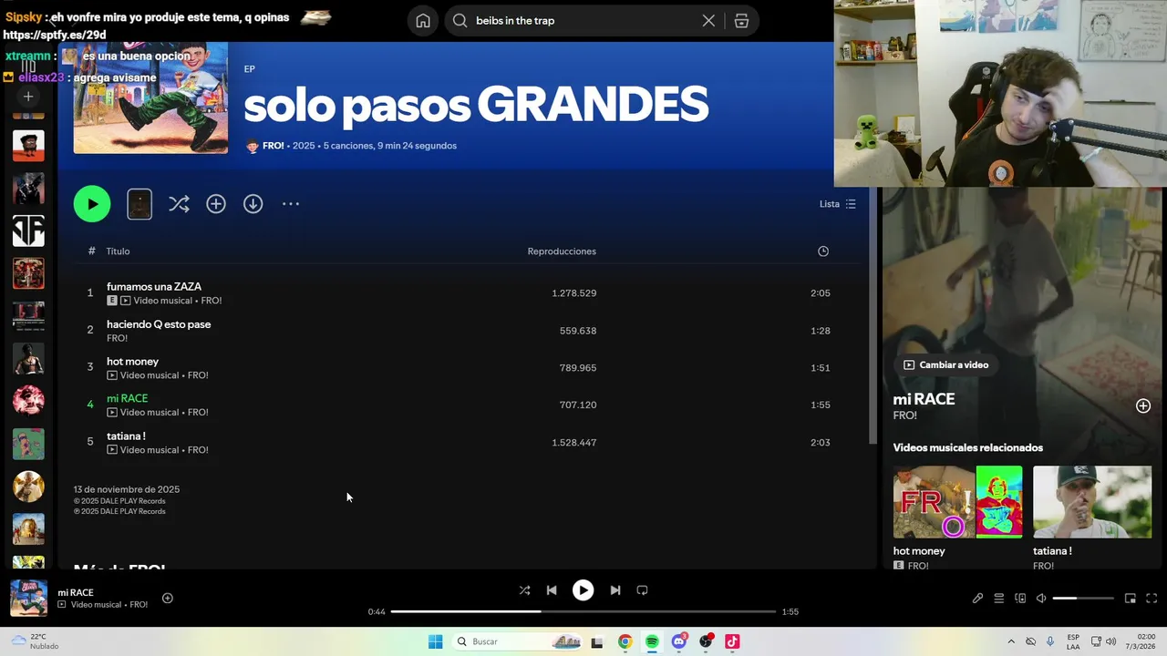Click 'mi RACE' title in now-playing bar
The image size is (1167, 656).
[x=76, y=592]
